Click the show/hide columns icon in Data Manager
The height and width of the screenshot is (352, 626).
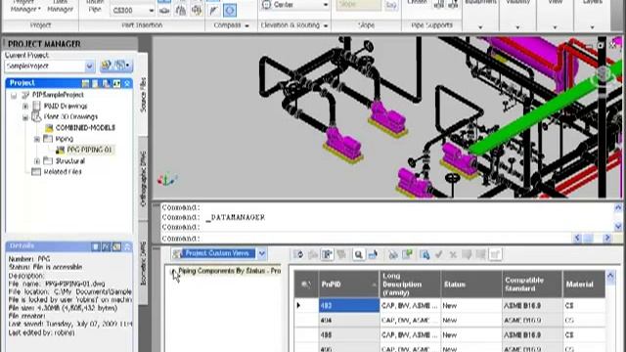[x=327, y=254]
